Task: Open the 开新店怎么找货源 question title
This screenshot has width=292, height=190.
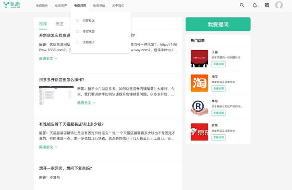Action: tap(55, 35)
